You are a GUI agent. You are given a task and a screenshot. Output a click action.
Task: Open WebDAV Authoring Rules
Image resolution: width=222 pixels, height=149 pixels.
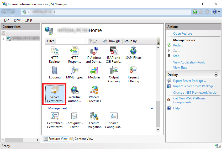75,94
